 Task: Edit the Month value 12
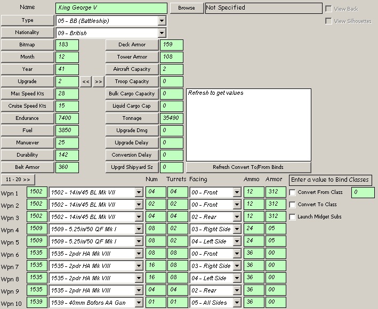click(67, 58)
